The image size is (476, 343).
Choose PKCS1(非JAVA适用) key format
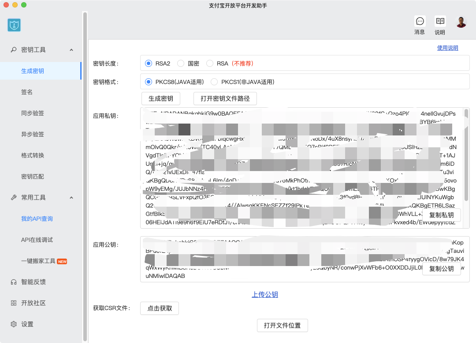point(214,82)
